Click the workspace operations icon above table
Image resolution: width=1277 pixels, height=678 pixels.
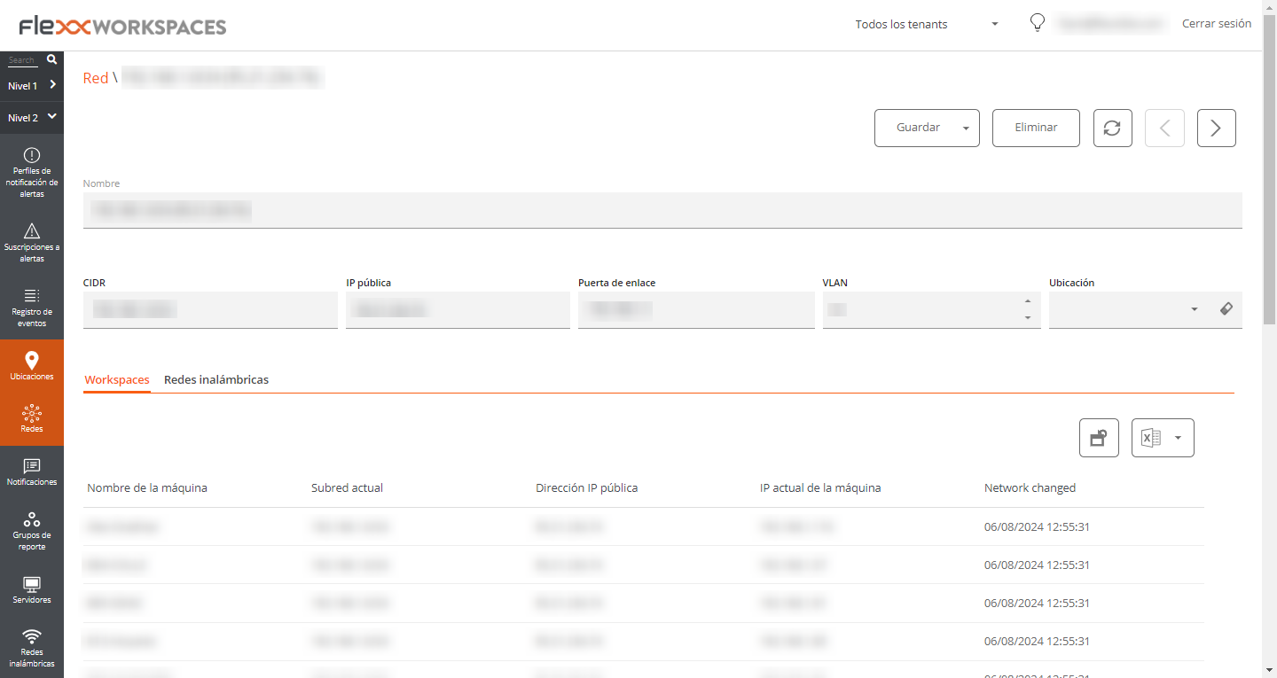(x=1099, y=438)
